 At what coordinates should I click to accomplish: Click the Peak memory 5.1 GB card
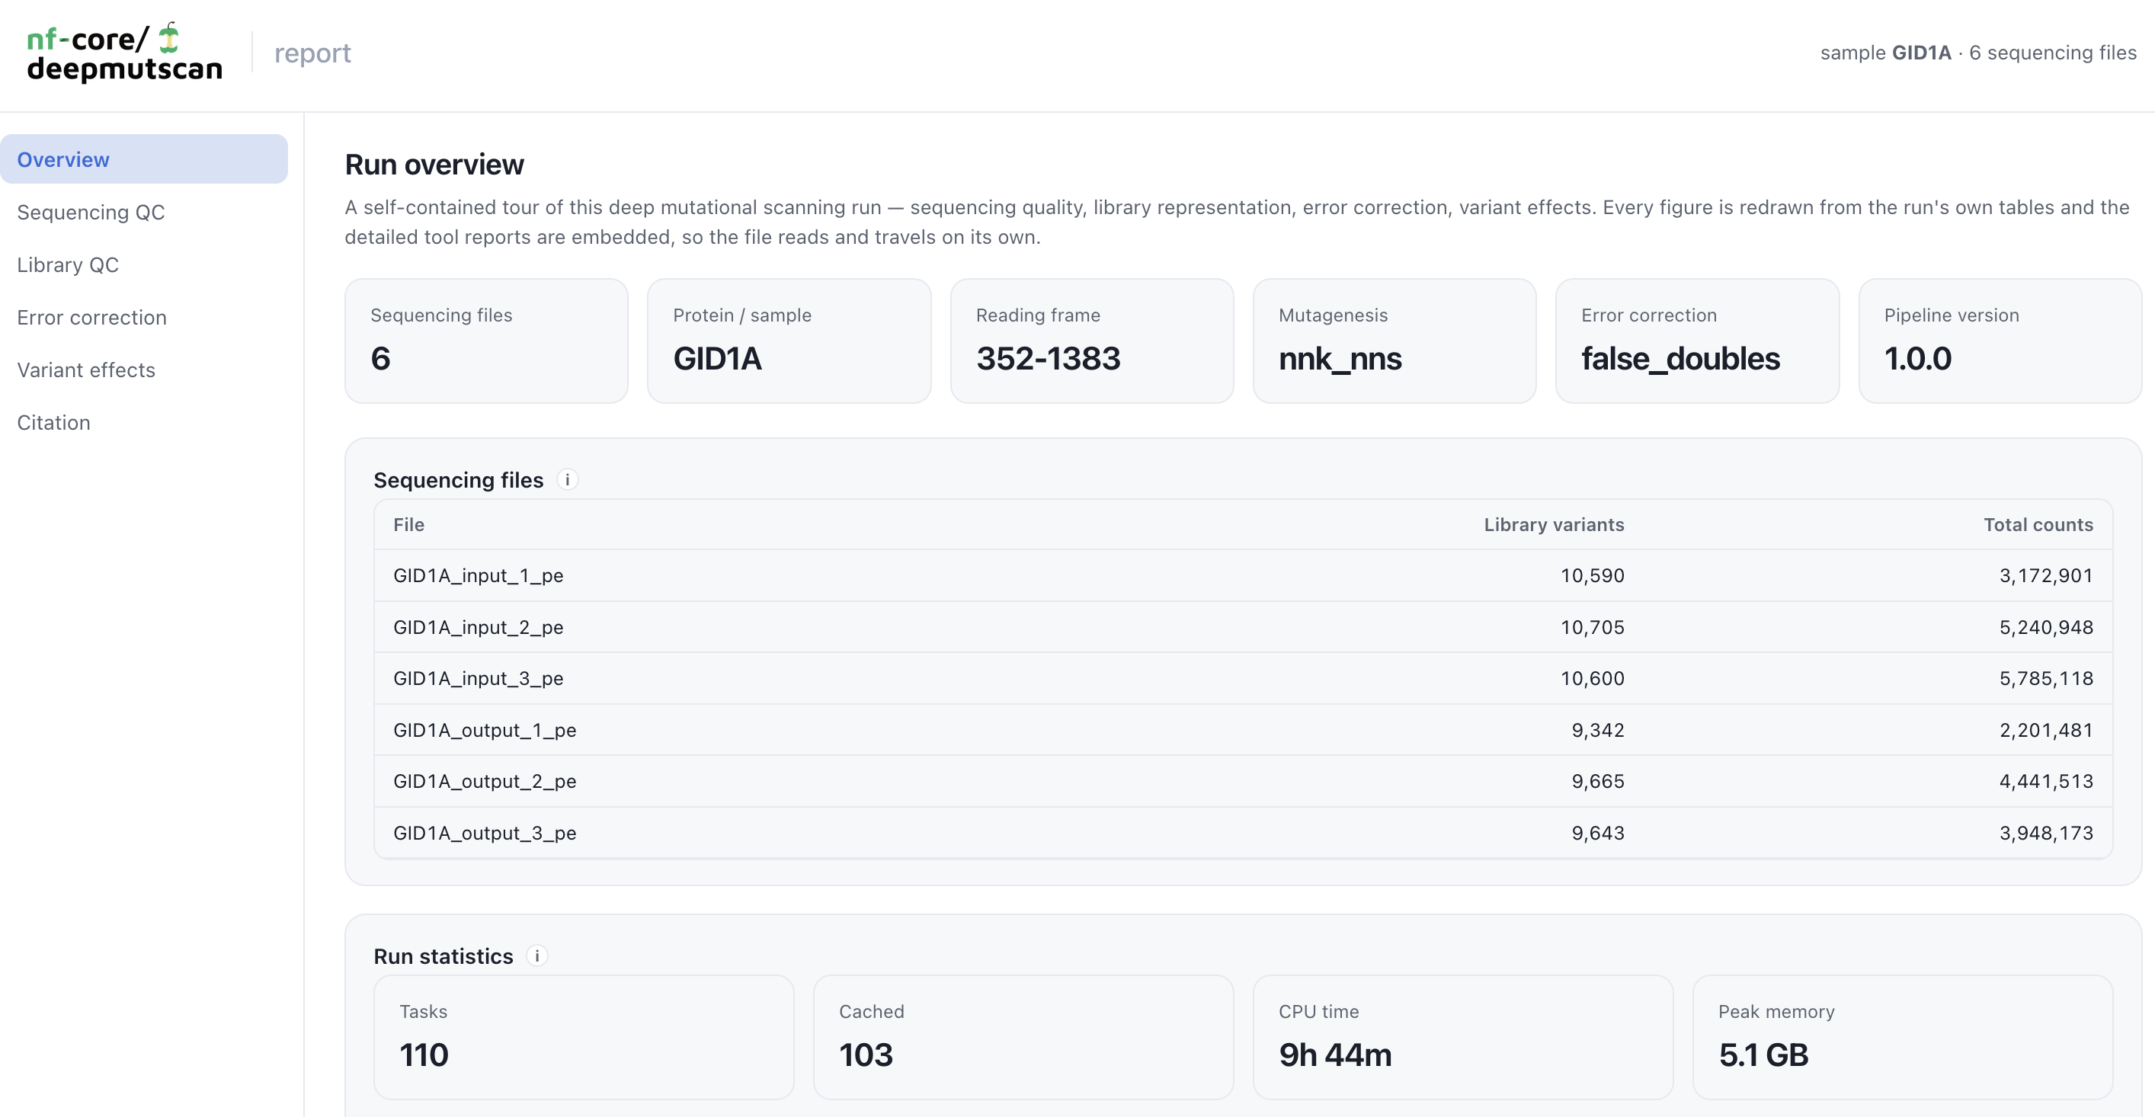(1902, 1037)
